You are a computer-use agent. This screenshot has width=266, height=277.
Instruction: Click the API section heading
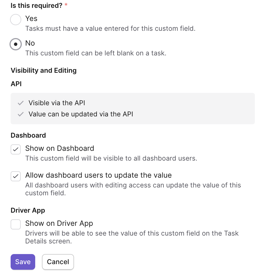[x=16, y=84]
